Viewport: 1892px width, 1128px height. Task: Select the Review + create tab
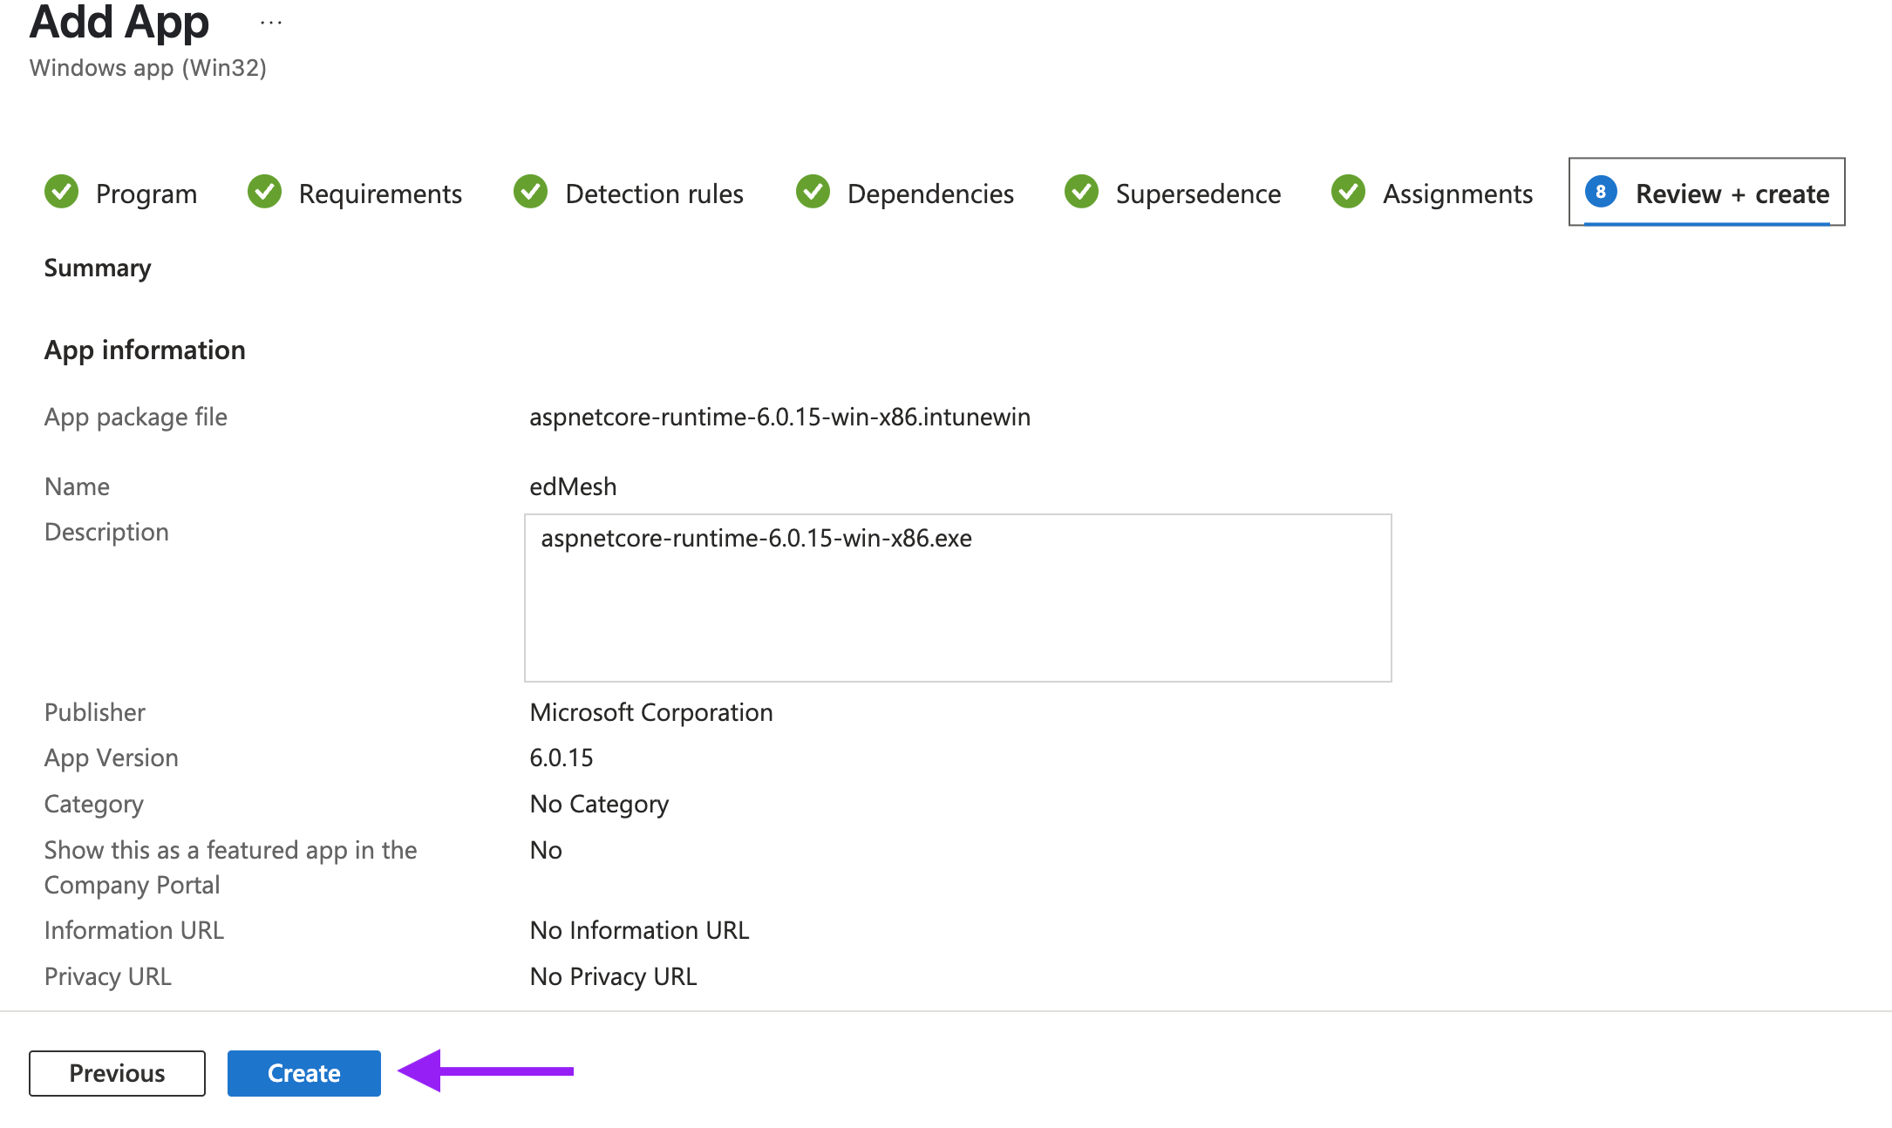pos(1706,192)
